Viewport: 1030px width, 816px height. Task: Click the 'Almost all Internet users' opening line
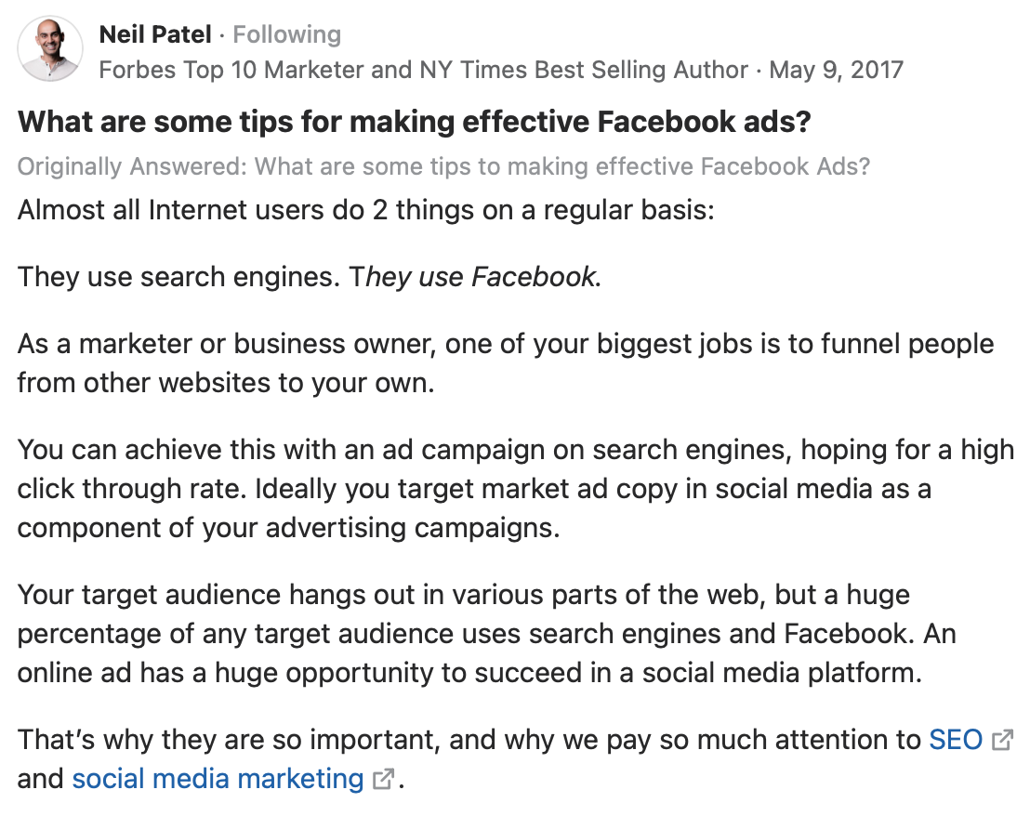click(x=365, y=209)
